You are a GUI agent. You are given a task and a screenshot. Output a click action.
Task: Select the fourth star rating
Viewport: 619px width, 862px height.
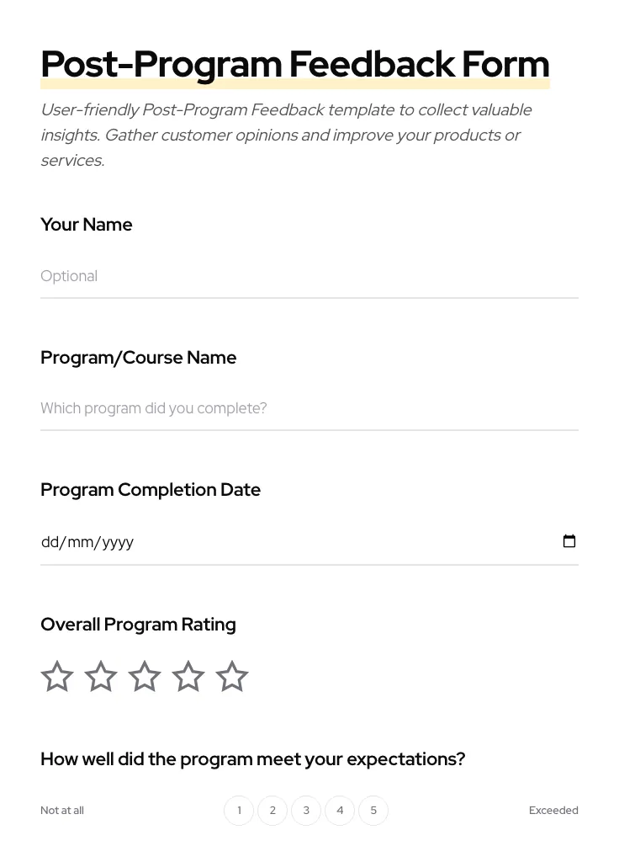click(188, 676)
